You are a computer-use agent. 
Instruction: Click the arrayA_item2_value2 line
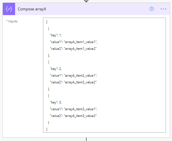[73, 82]
